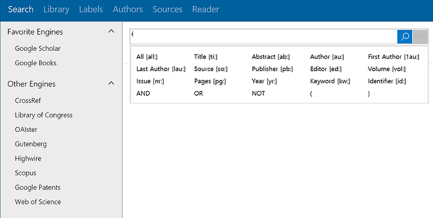Insert the All [all:] search field
433x218 pixels.
147,57
